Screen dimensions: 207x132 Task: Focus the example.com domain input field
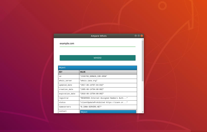[x=98, y=43]
